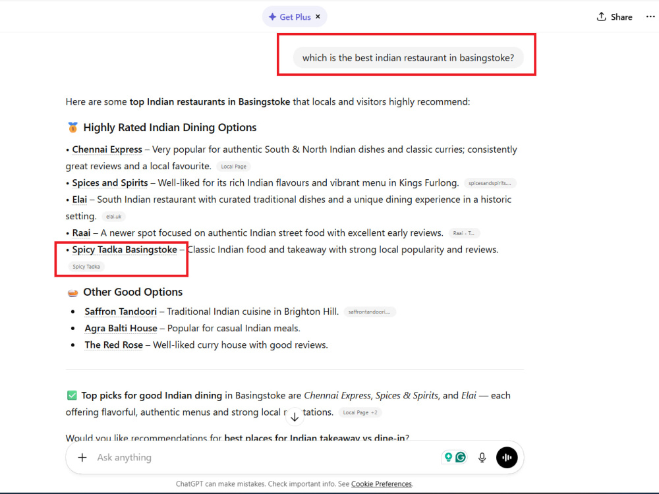Click the Spicy Tadka source chip

pyautogui.click(x=86, y=267)
